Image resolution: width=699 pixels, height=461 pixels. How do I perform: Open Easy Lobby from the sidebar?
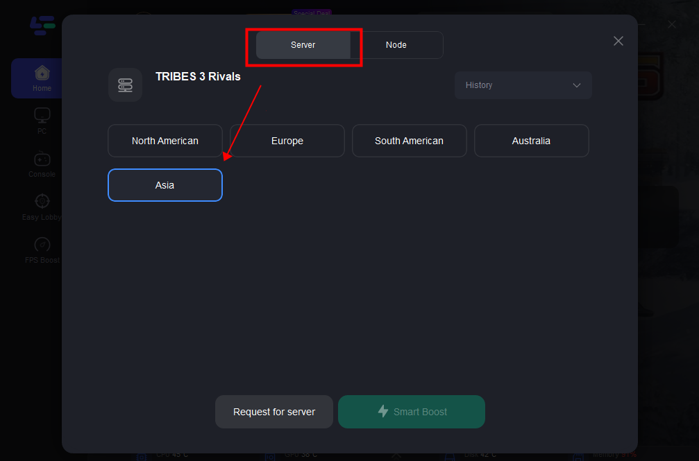42,206
